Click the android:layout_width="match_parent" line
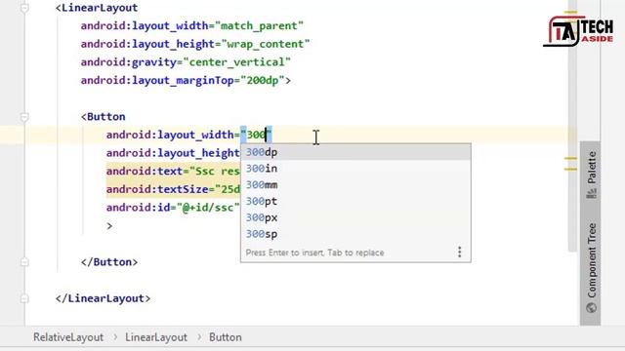Image resolution: width=625 pixels, height=351 pixels. (192, 26)
